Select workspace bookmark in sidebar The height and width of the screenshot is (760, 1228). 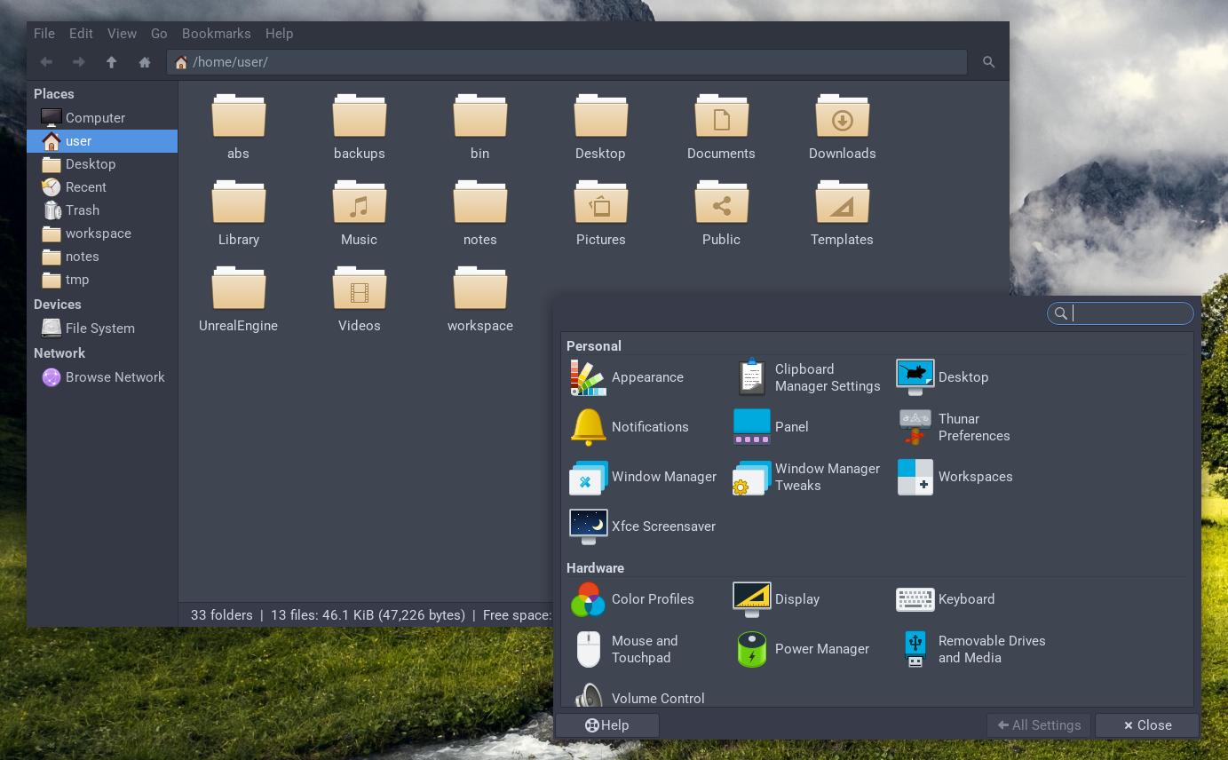click(x=102, y=234)
